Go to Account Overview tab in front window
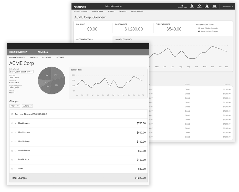This screenshot has height=192, width=239. 17,57
